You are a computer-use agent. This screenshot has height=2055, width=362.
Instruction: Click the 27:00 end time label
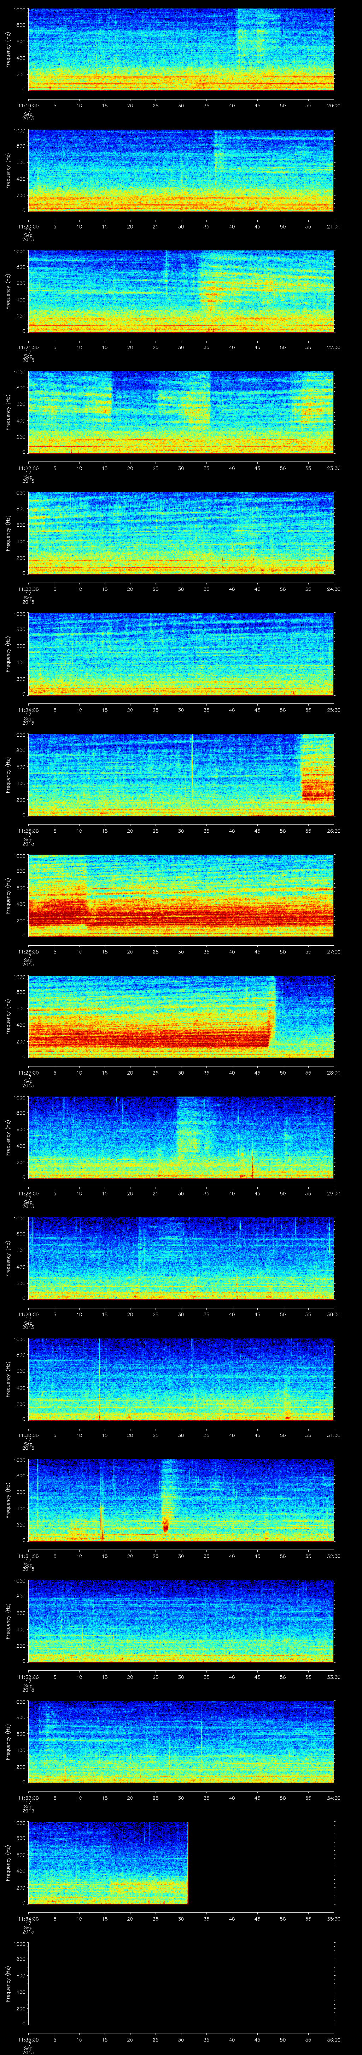pyautogui.click(x=333, y=952)
